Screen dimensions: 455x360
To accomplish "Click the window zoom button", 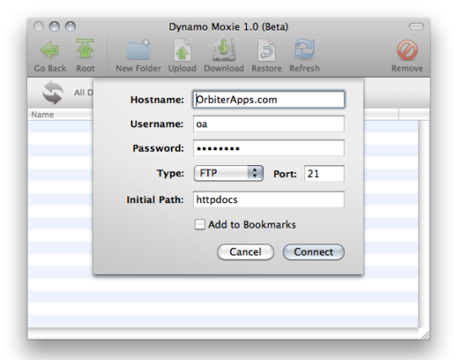I will (x=70, y=27).
